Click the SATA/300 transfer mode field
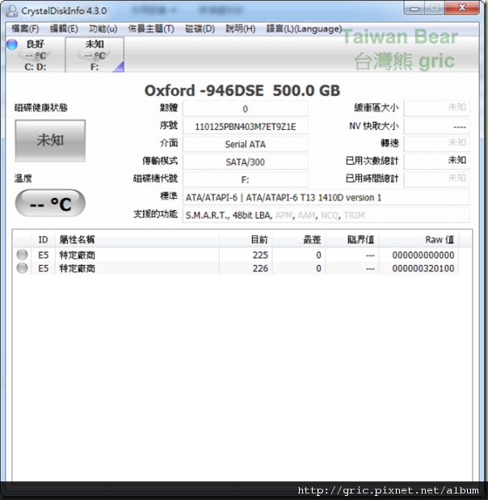Viewport: 488px width, 500px height. [x=245, y=162]
